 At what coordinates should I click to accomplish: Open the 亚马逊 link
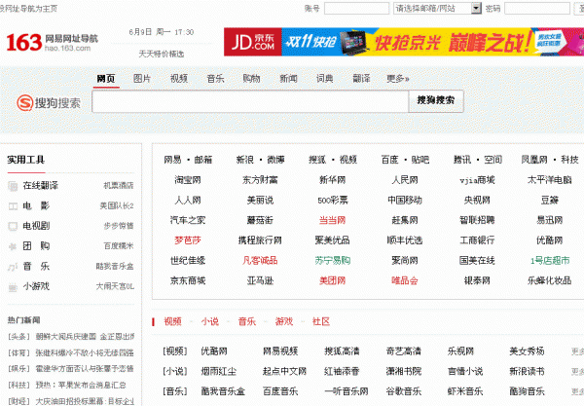click(x=260, y=280)
